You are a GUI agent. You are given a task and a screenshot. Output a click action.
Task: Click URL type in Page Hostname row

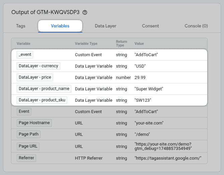(79, 123)
